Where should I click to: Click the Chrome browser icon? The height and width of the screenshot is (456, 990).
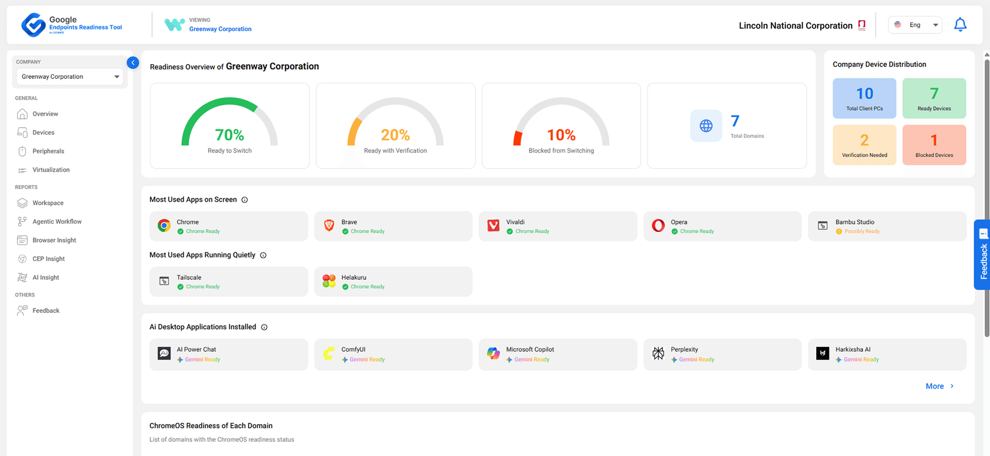(164, 226)
